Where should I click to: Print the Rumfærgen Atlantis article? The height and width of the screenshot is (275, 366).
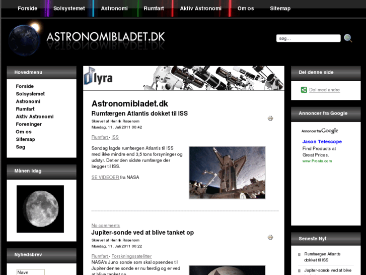tap(270, 118)
